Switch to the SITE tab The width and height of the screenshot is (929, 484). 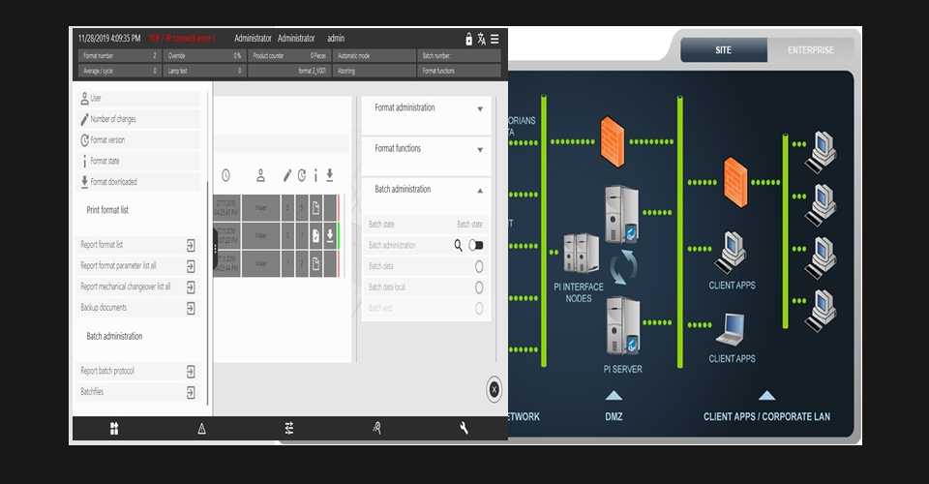723,50
